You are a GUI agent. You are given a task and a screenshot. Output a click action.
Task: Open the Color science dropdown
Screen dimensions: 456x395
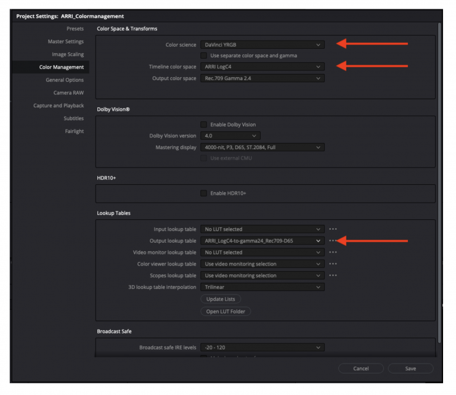coord(262,44)
